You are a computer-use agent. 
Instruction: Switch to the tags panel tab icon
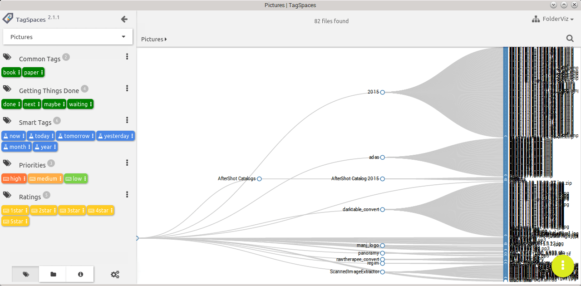[x=25, y=274]
